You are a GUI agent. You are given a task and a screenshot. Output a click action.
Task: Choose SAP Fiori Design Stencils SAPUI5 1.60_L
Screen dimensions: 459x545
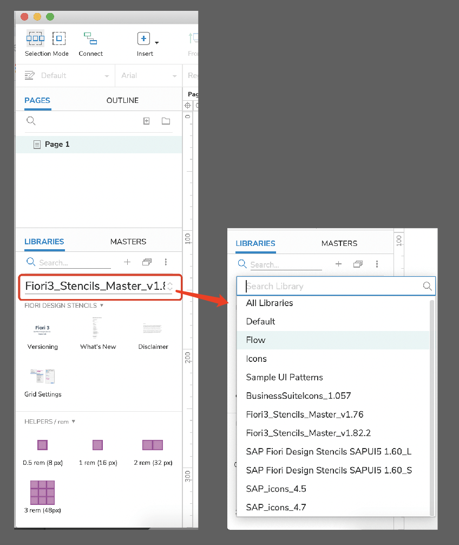point(333,451)
